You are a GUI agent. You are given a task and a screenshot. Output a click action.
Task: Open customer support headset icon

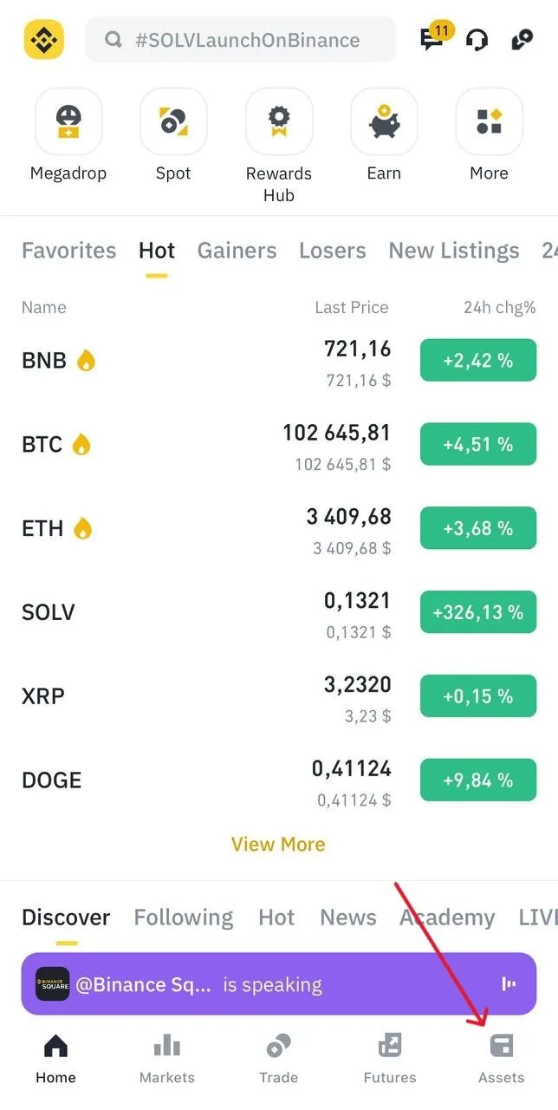pyautogui.click(x=477, y=39)
